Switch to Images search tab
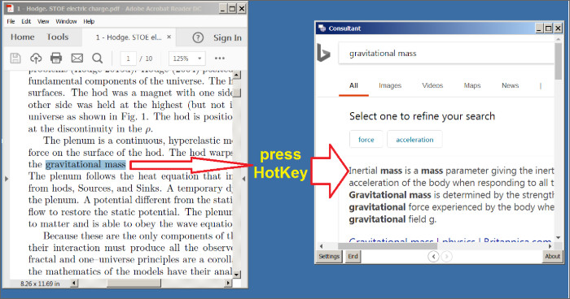This screenshot has width=570, height=299. [x=390, y=85]
